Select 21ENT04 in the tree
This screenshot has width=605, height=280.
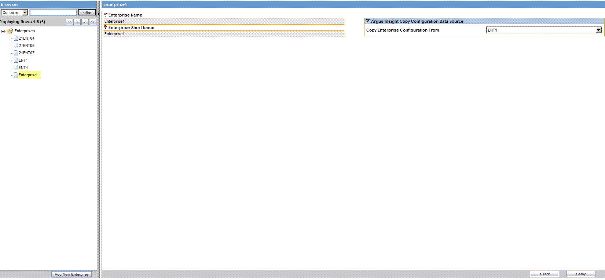pos(26,38)
